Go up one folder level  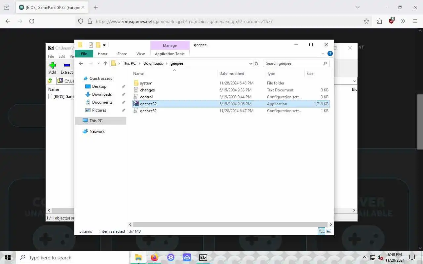pos(105,63)
